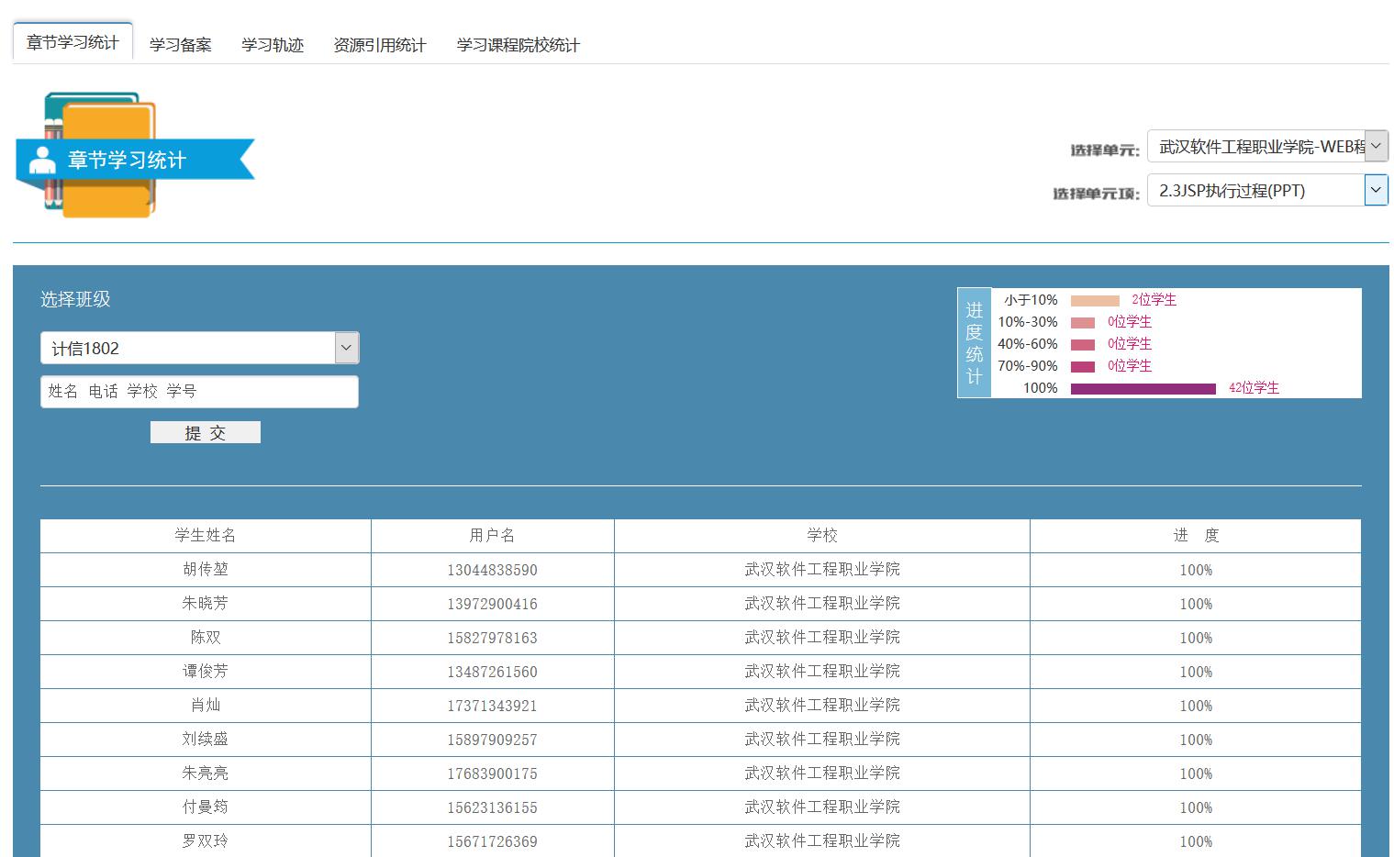
Task: Click the 学生姓名 column header
Action: [206, 536]
